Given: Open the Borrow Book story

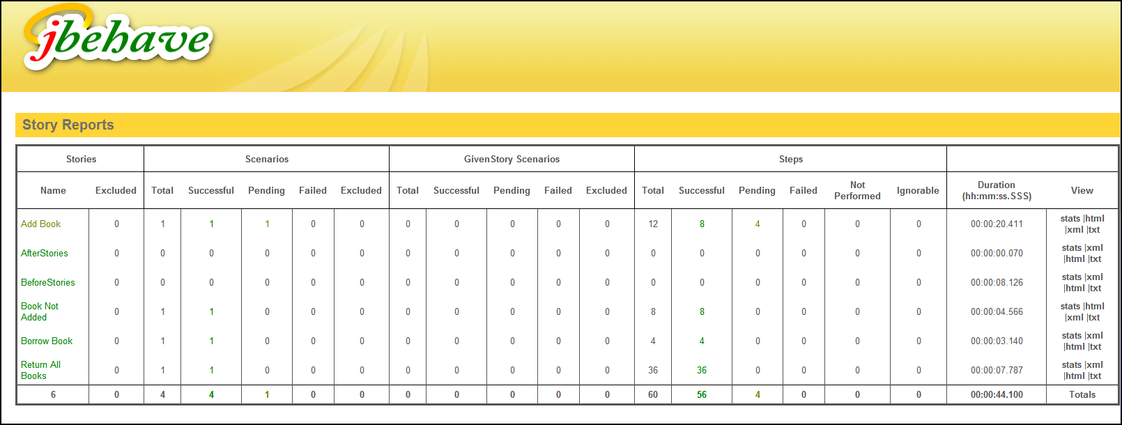Looking at the screenshot, I should pos(47,341).
